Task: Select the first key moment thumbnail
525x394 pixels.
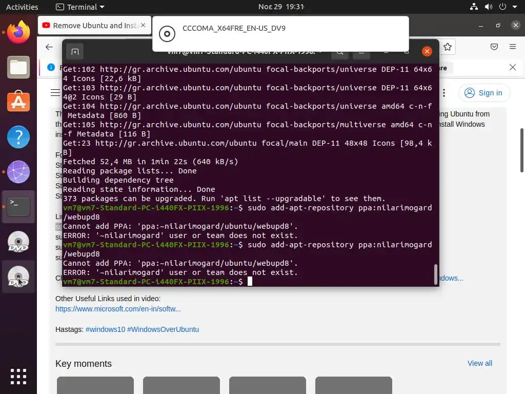Action: (95, 385)
